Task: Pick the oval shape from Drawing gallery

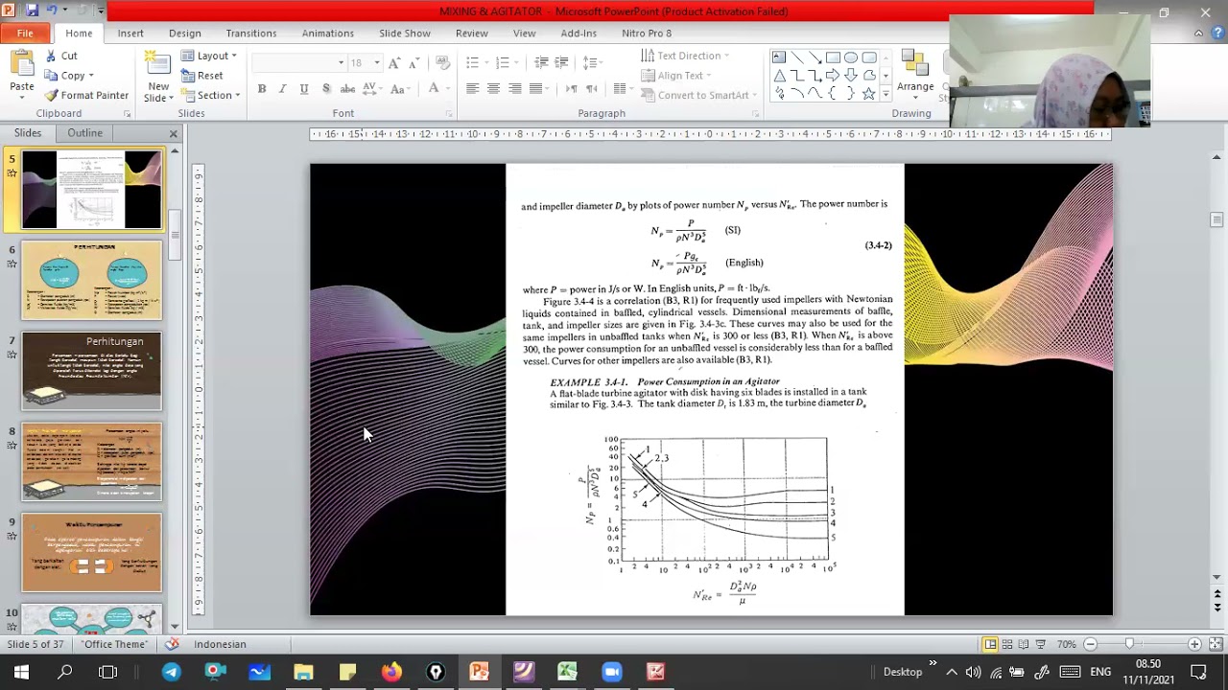Action: point(851,57)
